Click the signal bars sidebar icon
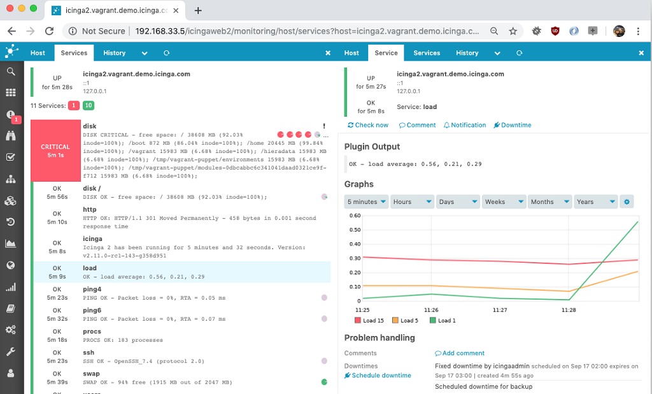 coord(11,287)
